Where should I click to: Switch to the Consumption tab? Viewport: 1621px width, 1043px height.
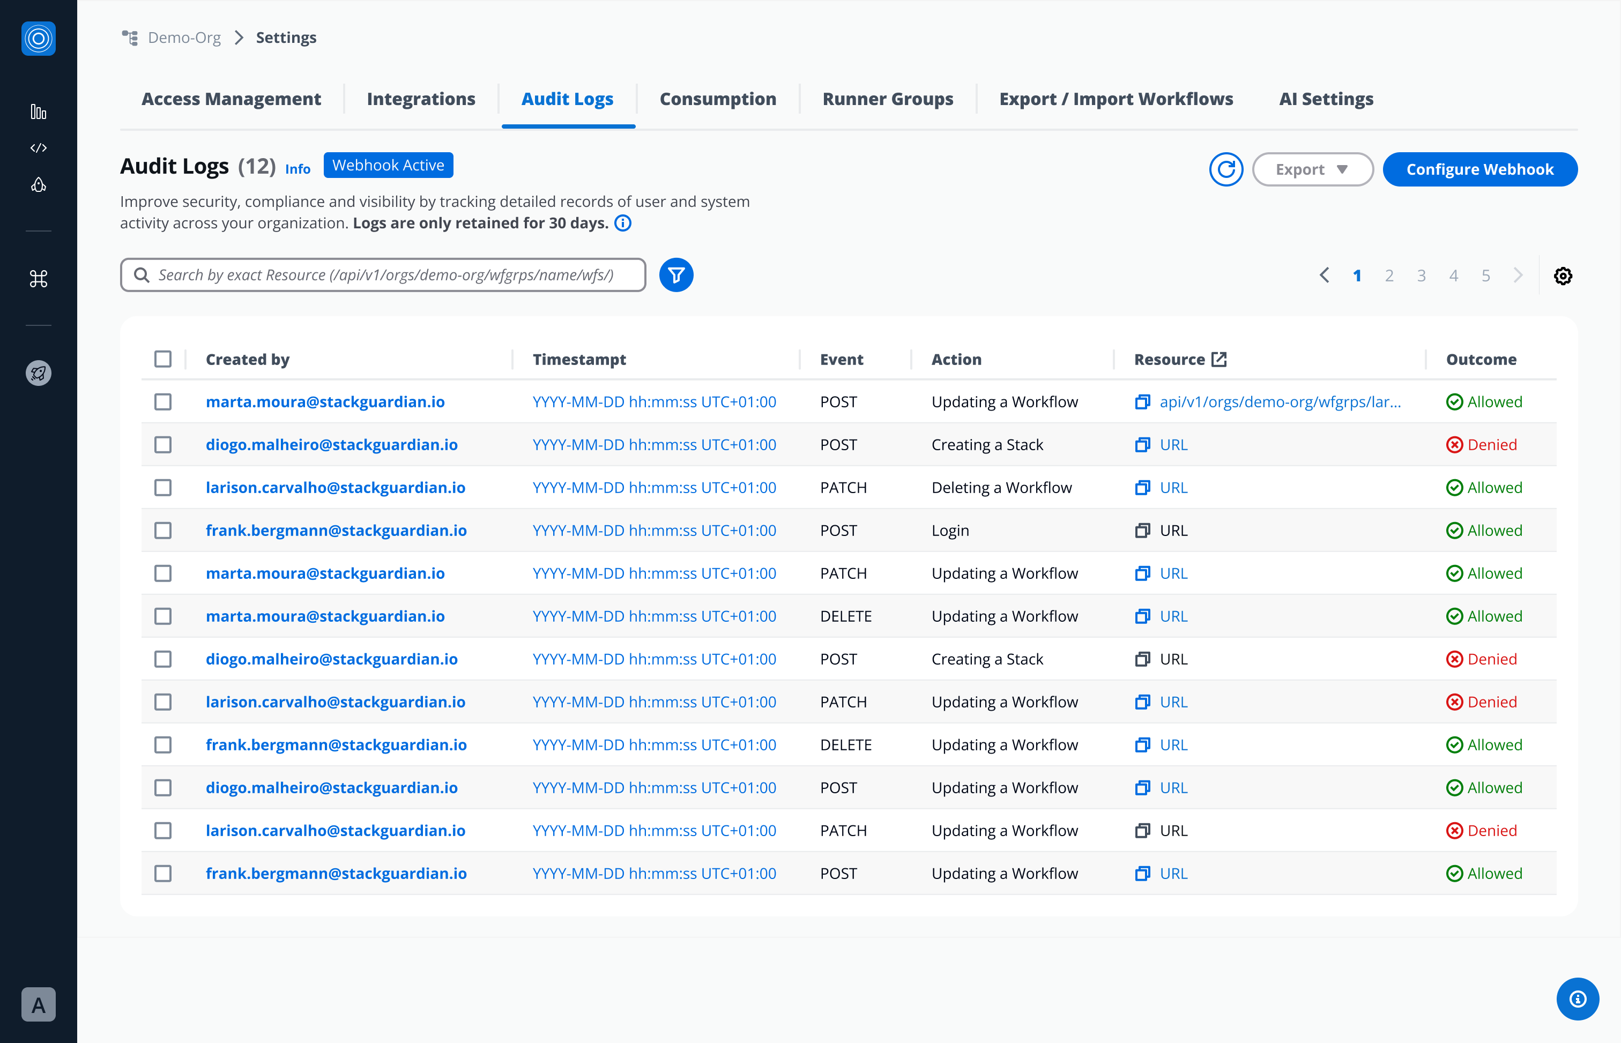click(x=718, y=99)
